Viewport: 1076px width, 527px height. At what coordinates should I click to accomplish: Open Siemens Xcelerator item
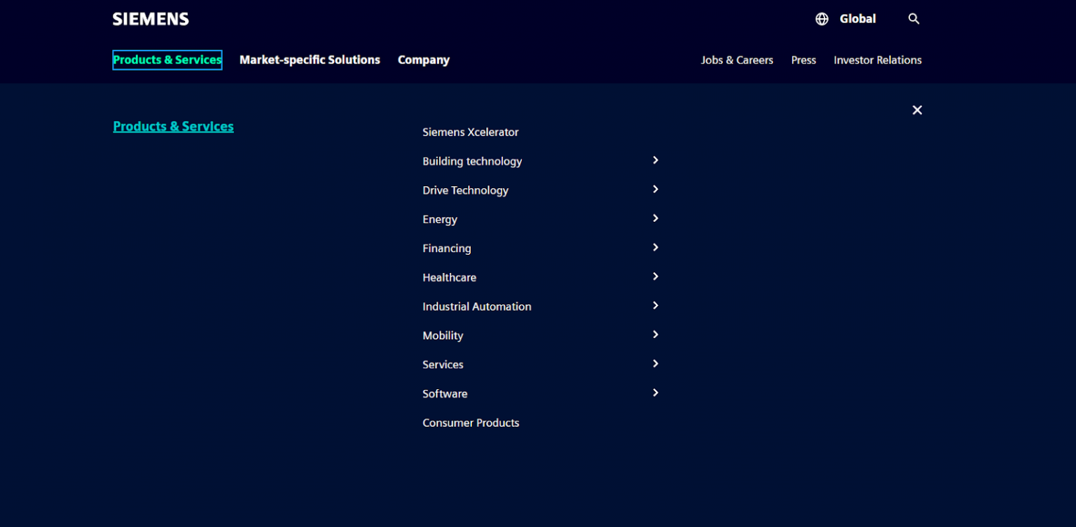coord(471,132)
